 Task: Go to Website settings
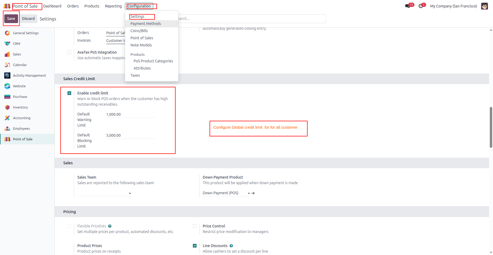27,86
